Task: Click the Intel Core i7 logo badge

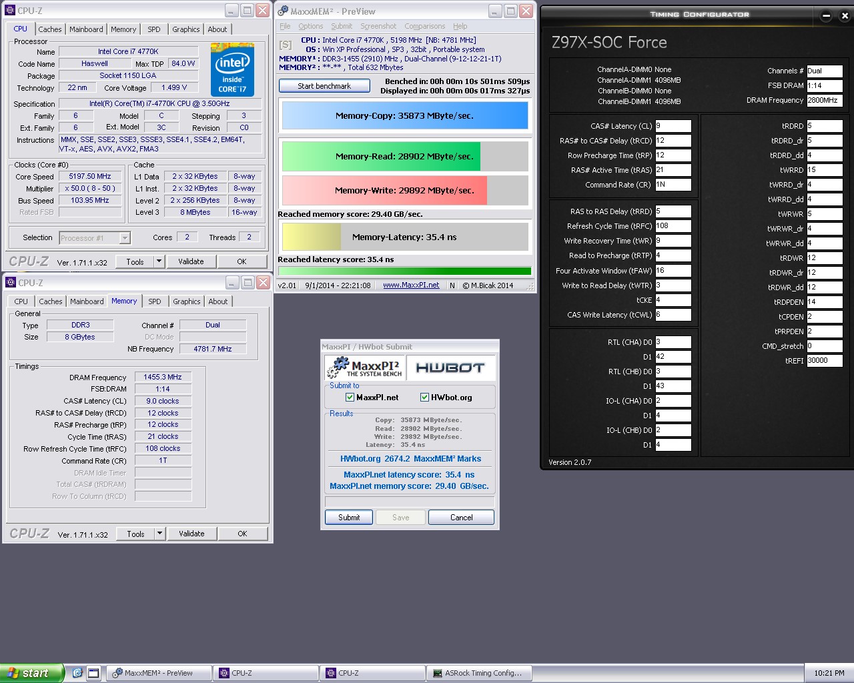Action: (232, 70)
